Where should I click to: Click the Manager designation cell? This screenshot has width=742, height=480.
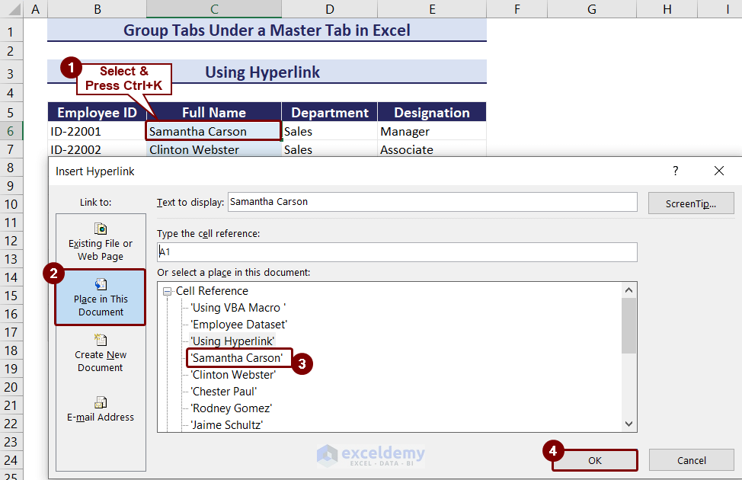point(432,131)
